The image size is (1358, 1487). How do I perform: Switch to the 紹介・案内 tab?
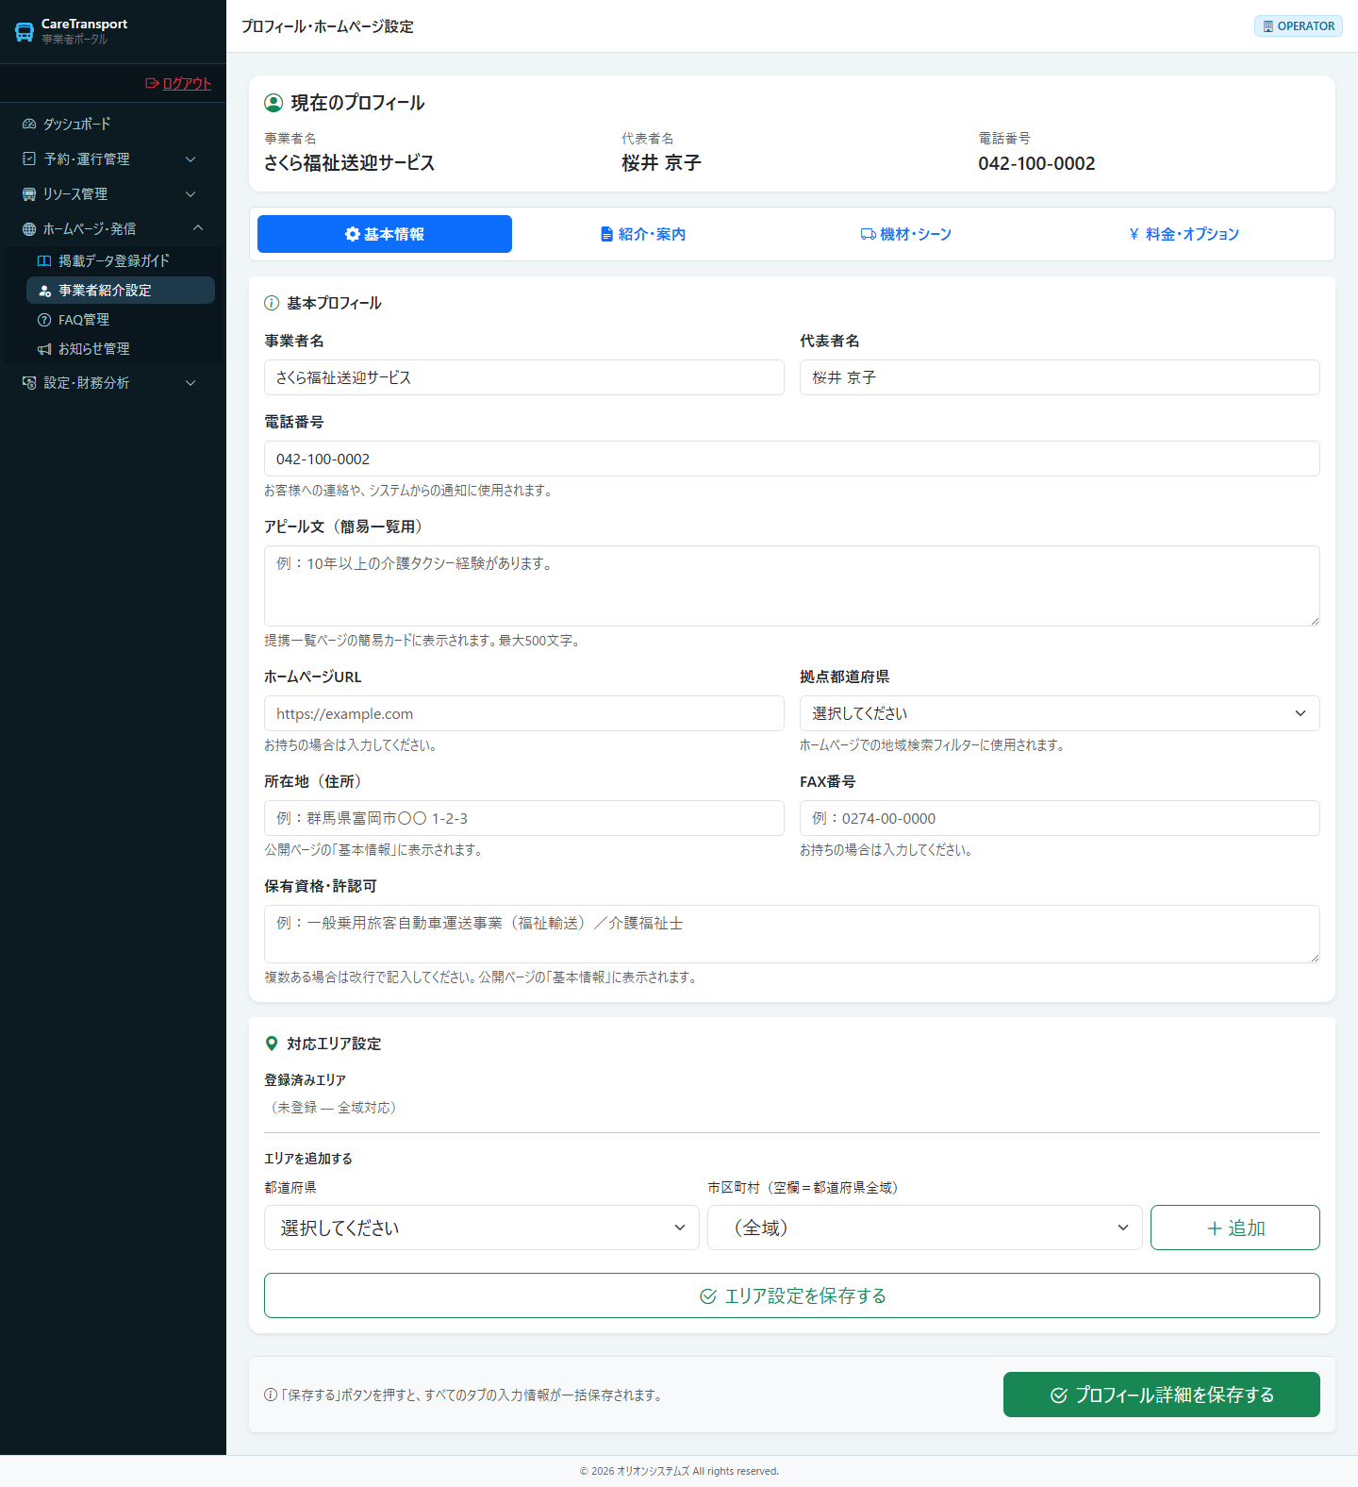(x=643, y=234)
